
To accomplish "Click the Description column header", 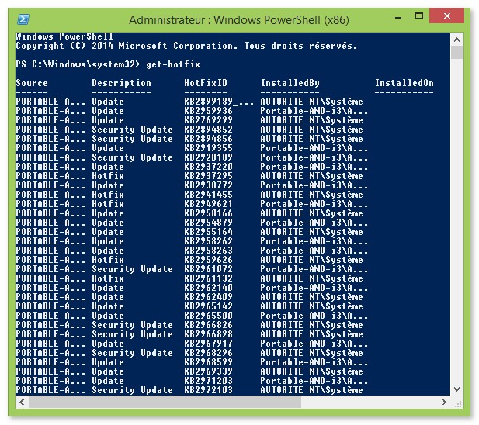I will click(x=121, y=83).
